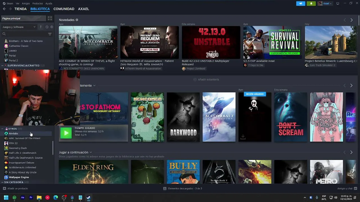
Task: Open Juegos y Software filter dropdown
Action: (19, 27)
